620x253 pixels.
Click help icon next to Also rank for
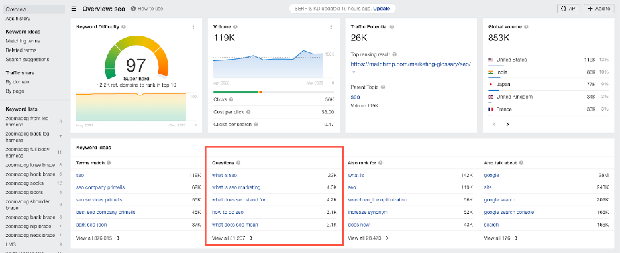(380, 162)
